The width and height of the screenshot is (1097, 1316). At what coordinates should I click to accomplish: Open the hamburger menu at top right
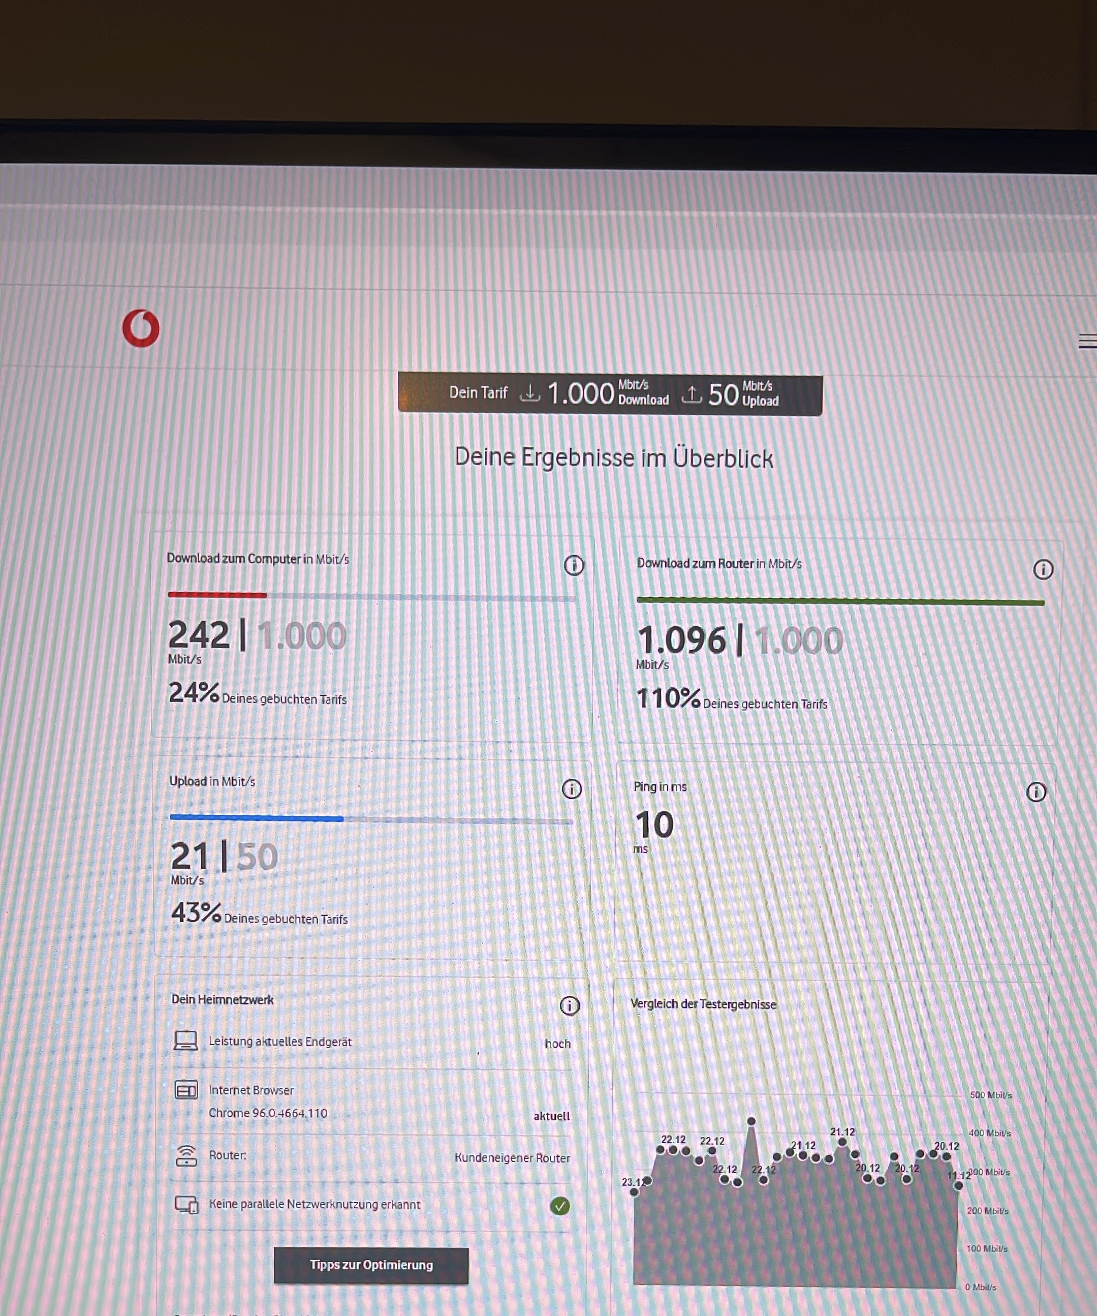point(1088,341)
